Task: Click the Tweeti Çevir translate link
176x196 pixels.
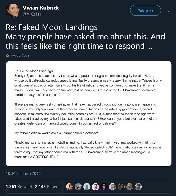Action: pyautogui.click(x=20, y=55)
